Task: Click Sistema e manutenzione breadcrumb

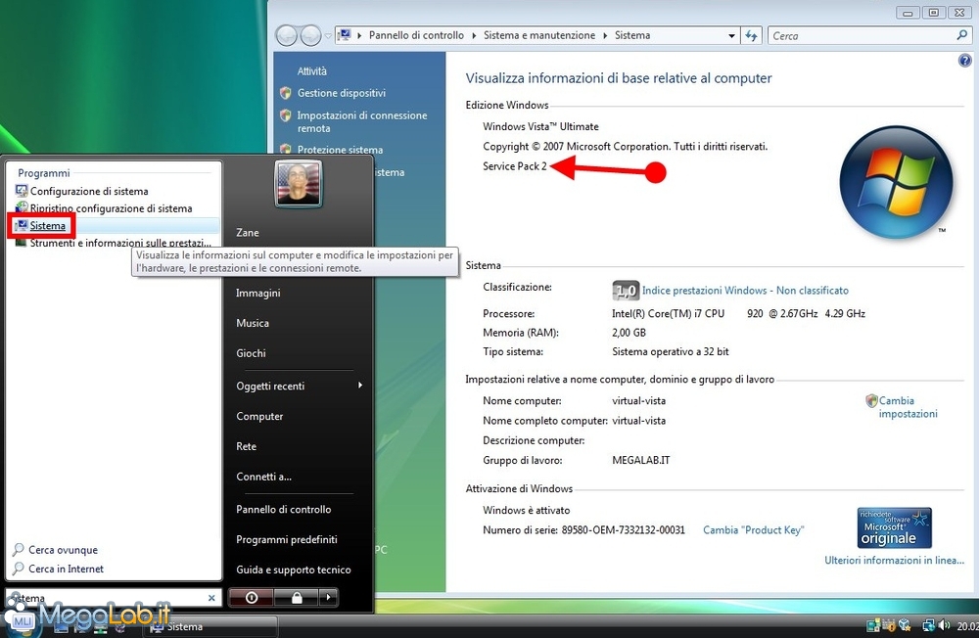Action: pos(539,35)
